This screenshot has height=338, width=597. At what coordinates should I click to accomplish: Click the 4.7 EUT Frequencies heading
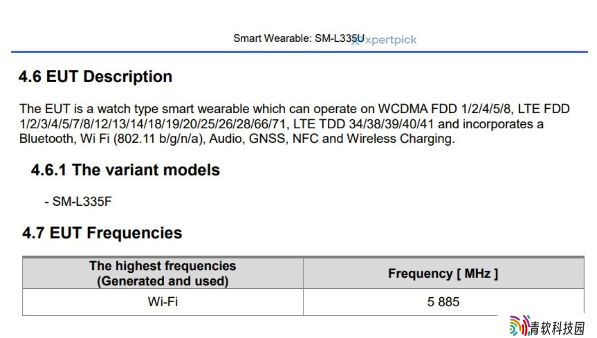pos(102,233)
